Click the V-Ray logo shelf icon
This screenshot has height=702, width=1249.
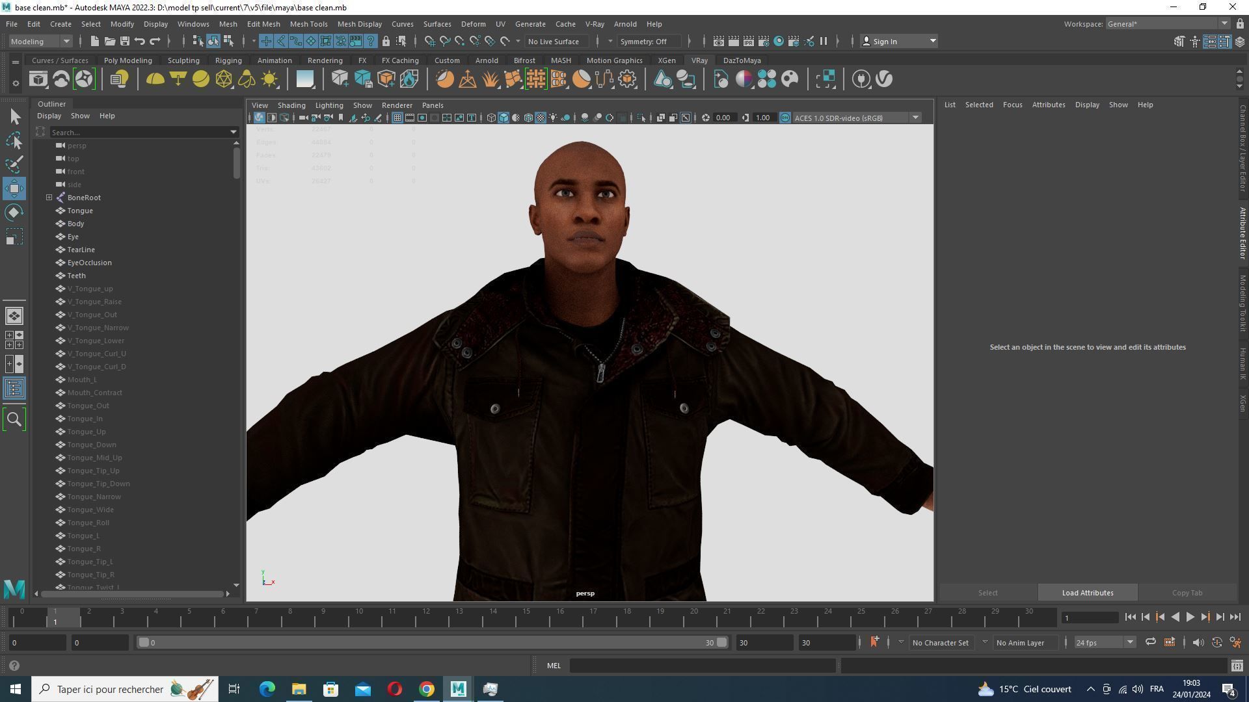click(x=884, y=79)
